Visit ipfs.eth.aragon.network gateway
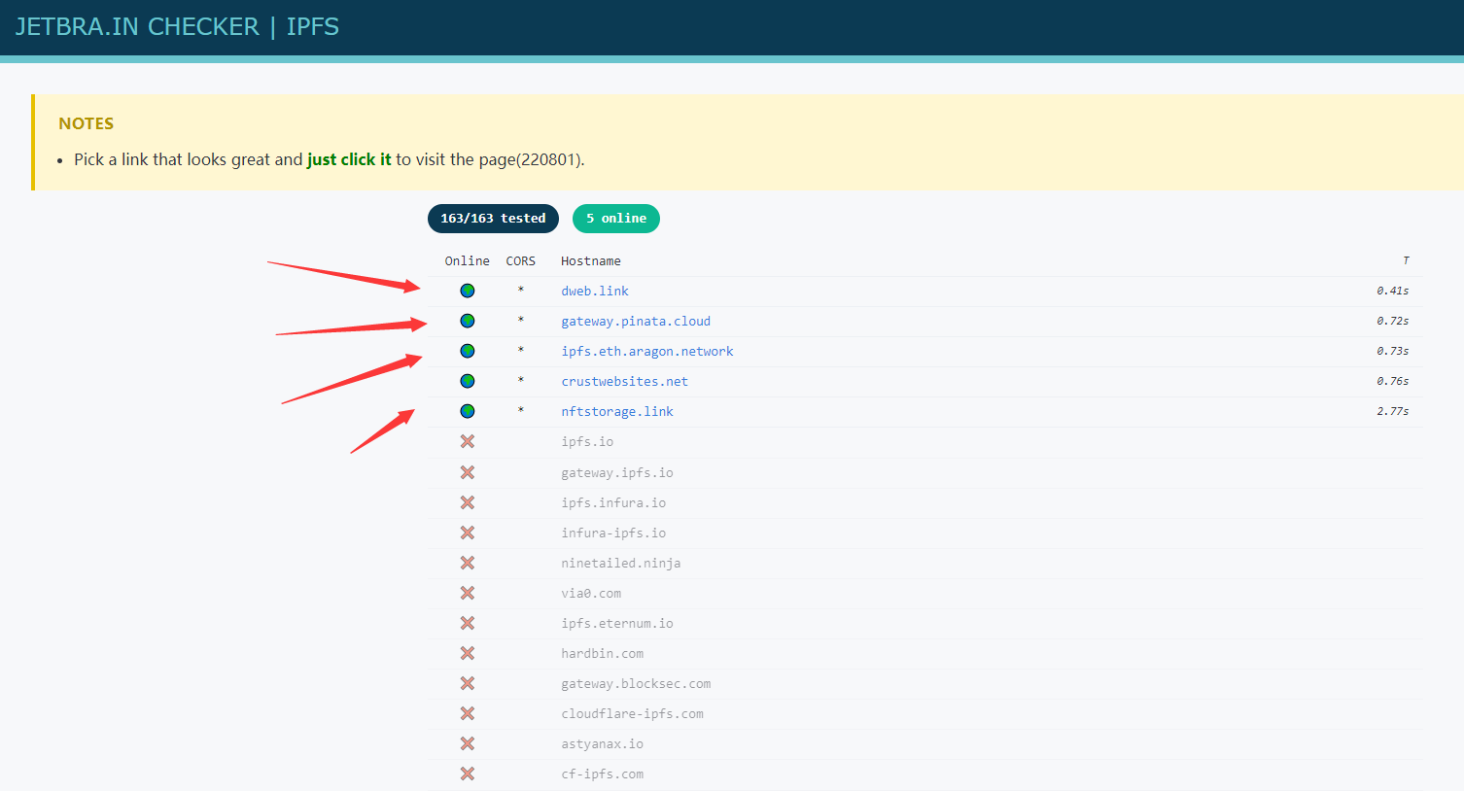1464x791 pixels. pos(647,351)
